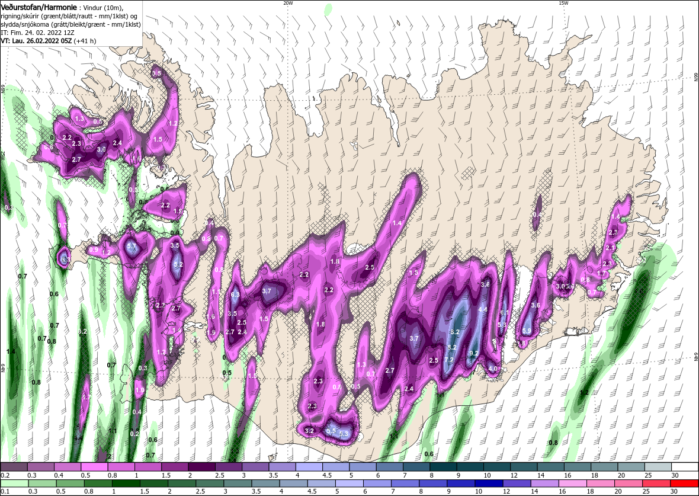Pick the bright pink 0.5 swatch in the snow legend
Viewport: 699px width, 496px height.
click(x=94, y=466)
